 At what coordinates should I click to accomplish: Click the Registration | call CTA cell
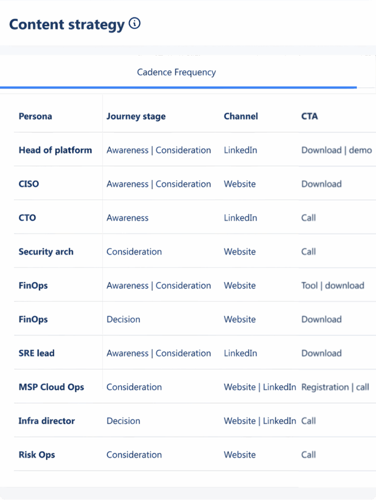coord(335,387)
